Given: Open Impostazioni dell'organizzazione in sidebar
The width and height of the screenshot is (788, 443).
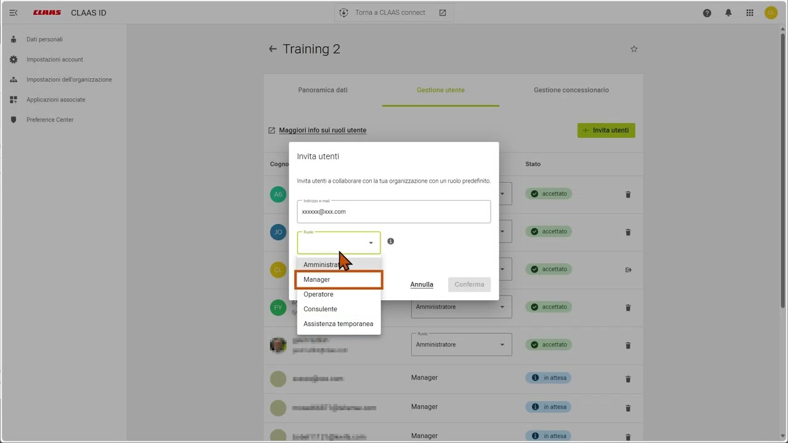Looking at the screenshot, I should 69,79.
